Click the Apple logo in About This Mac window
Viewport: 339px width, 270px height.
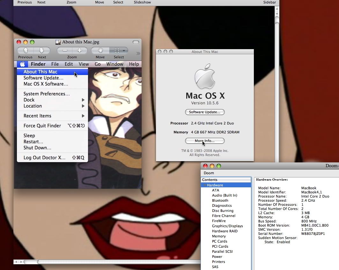205,76
